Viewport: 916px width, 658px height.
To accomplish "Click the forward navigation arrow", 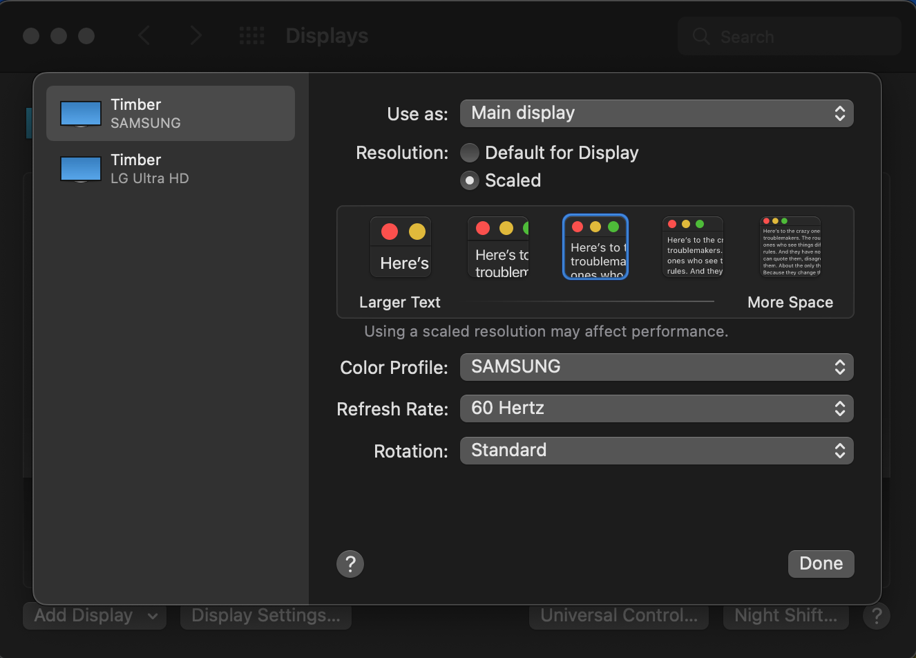I will [196, 35].
